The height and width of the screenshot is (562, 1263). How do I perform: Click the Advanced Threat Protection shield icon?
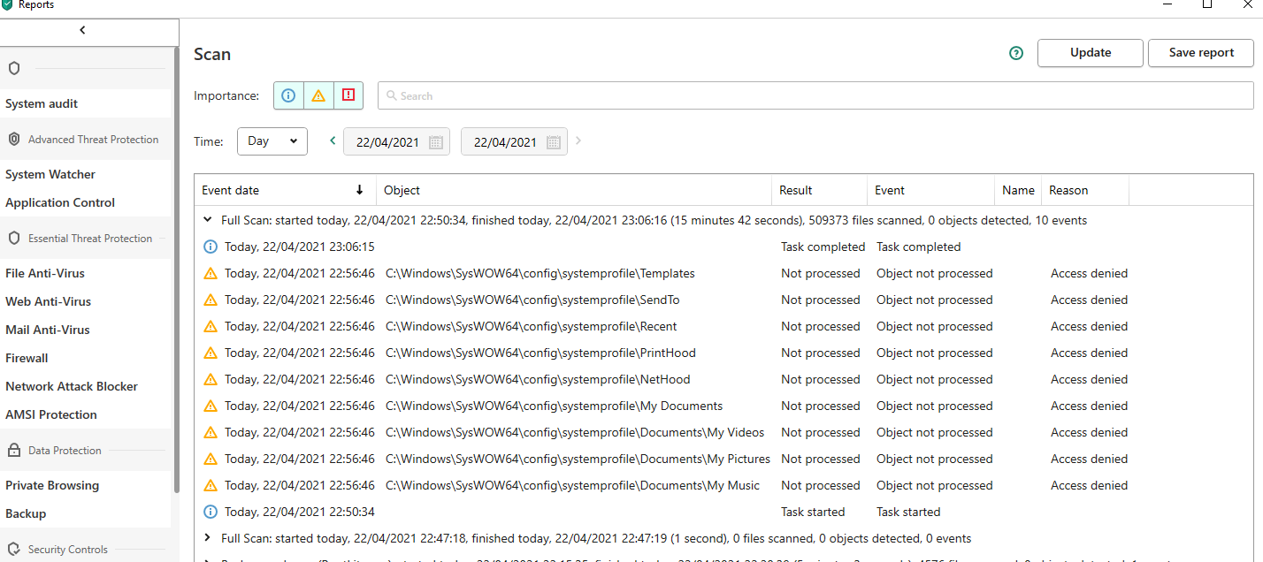pos(14,139)
